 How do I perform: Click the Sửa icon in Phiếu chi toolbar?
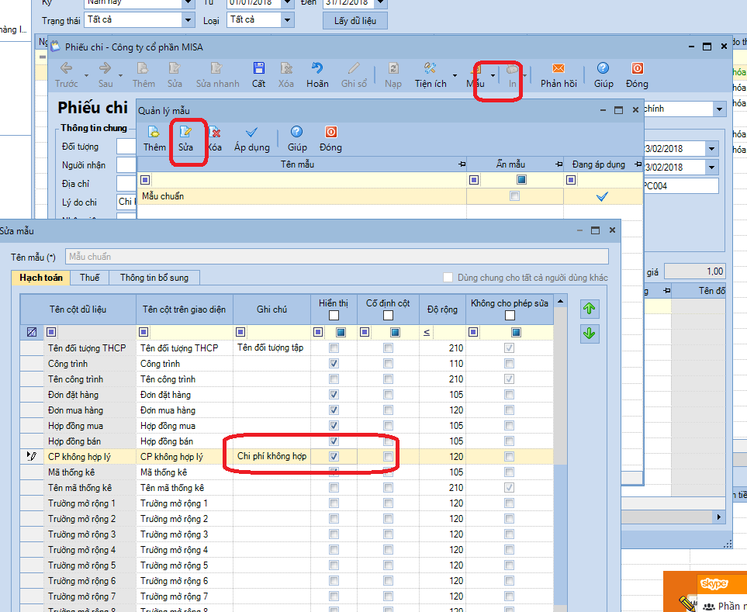coord(175,68)
